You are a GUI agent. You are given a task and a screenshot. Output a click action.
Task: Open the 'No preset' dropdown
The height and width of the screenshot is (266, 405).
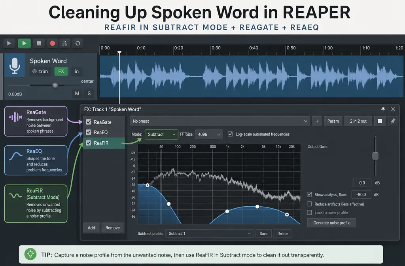[220, 121]
